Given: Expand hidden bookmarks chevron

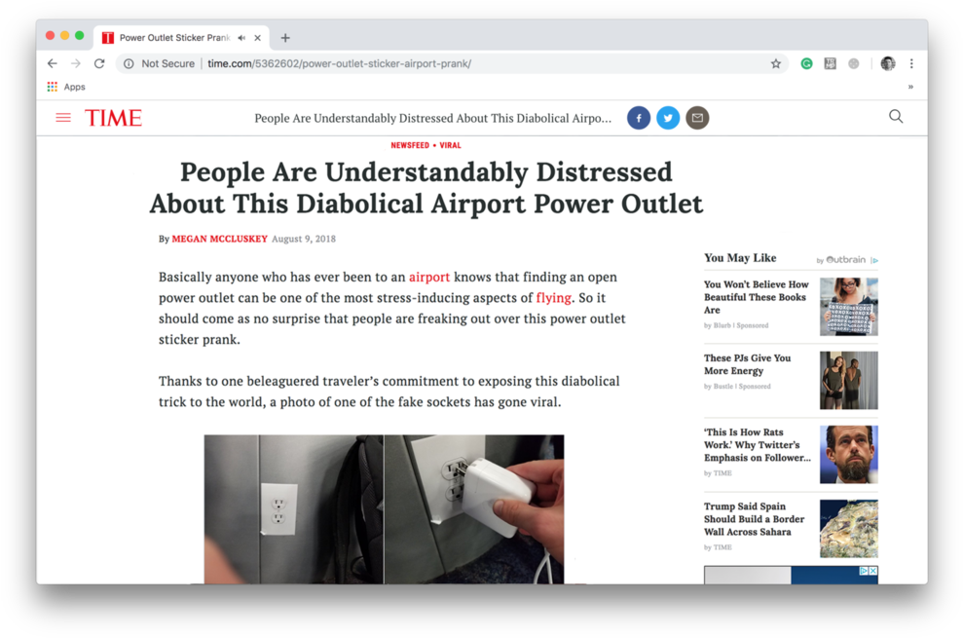Looking at the screenshot, I should coord(910,87).
